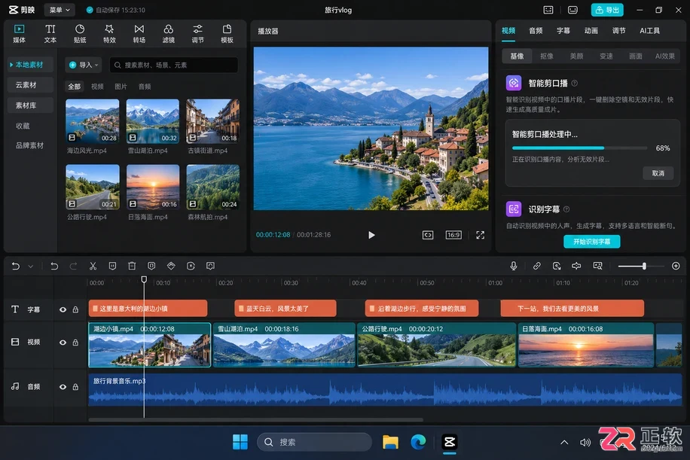The width and height of the screenshot is (690, 460).
Task: Mute the 音频 audio track eye toggle
Action: pyautogui.click(x=63, y=387)
